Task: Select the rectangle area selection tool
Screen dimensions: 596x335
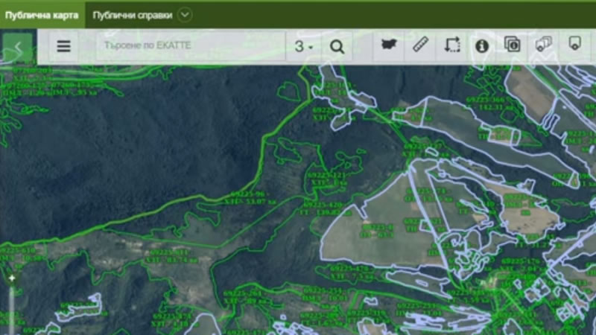Action: 451,45
